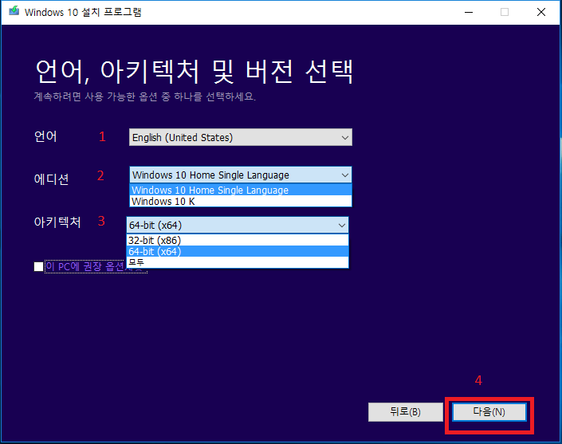
Task: Choose the highlighted 64-bit (x64) list option
Action: pyautogui.click(x=238, y=251)
